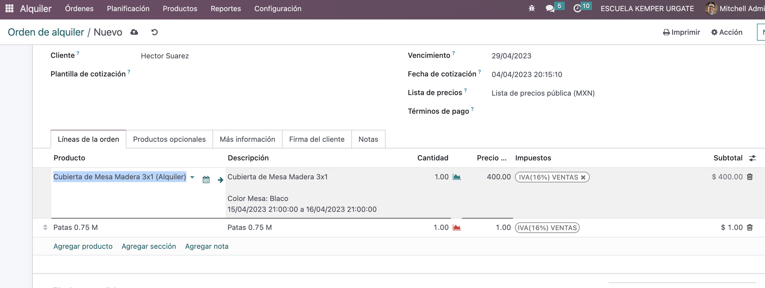Open the messaging conversations icon showing 5
Viewport: 765px width, 288px height.
click(x=551, y=9)
